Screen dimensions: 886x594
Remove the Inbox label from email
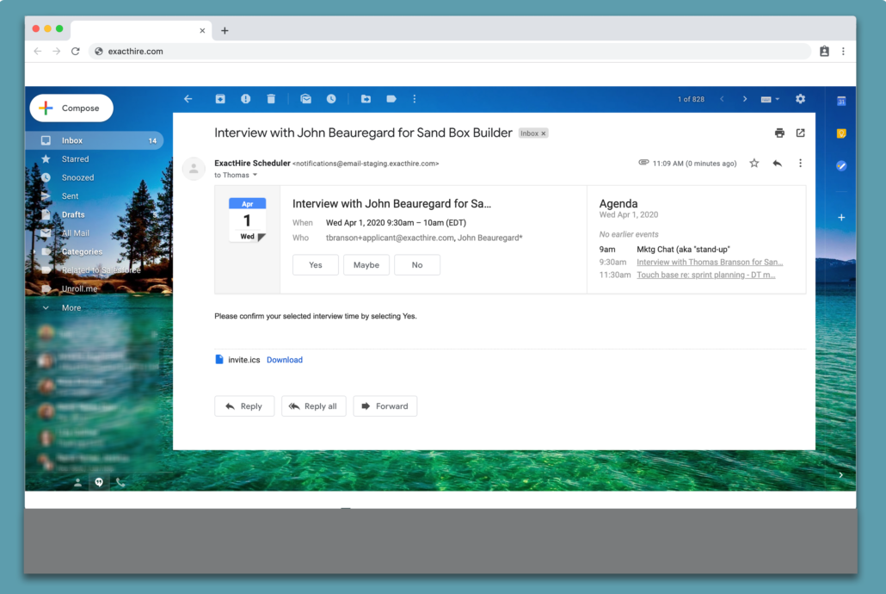point(544,133)
